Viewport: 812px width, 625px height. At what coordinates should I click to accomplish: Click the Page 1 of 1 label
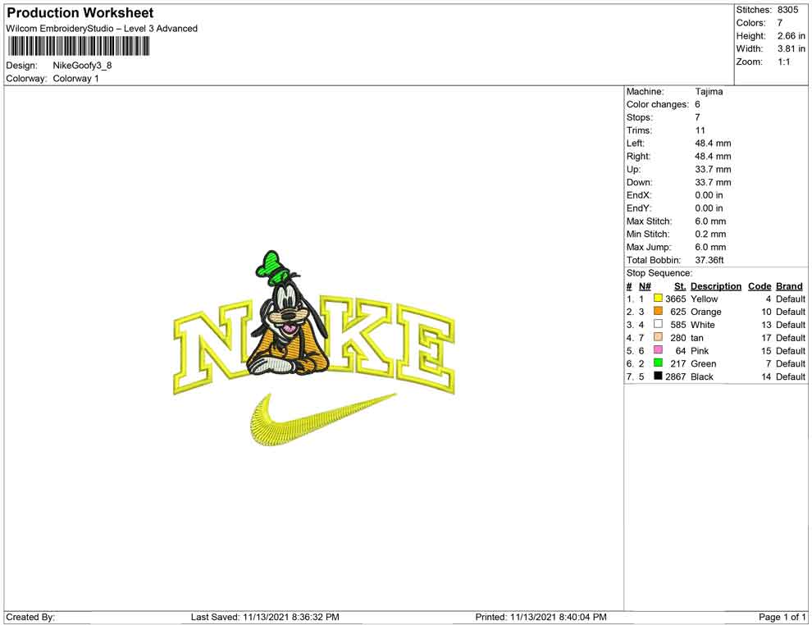click(782, 617)
